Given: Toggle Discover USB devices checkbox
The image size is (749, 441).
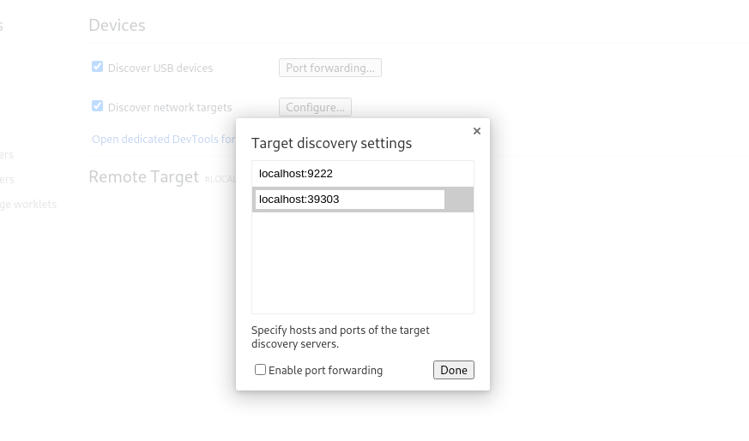Looking at the screenshot, I should click(x=97, y=67).
